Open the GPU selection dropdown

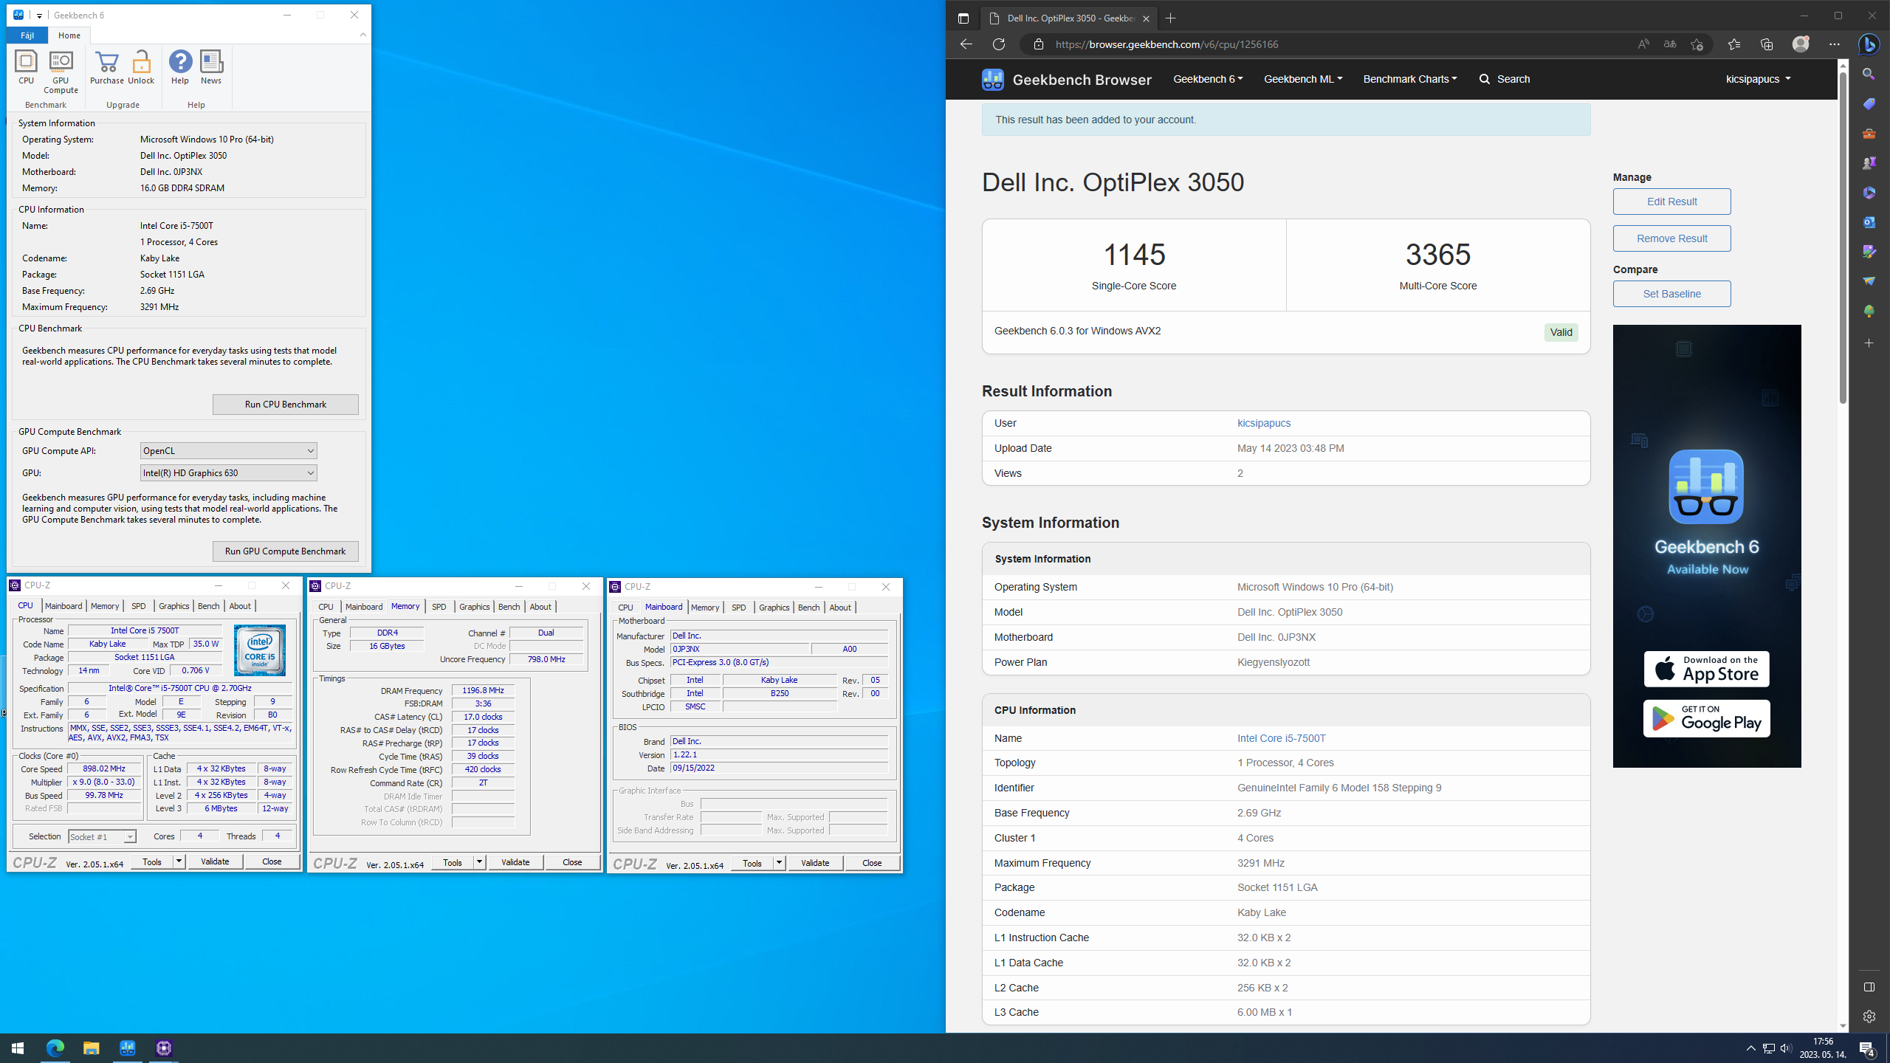[x=228, y=472]
